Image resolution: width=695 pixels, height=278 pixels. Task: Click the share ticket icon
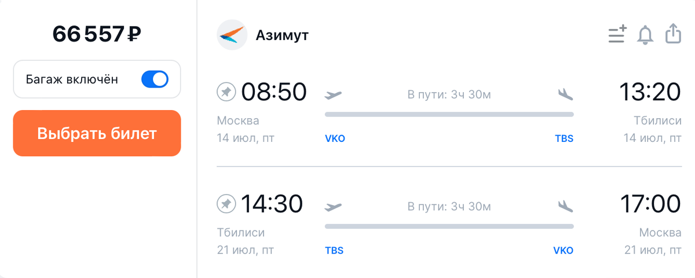(672, 34)
